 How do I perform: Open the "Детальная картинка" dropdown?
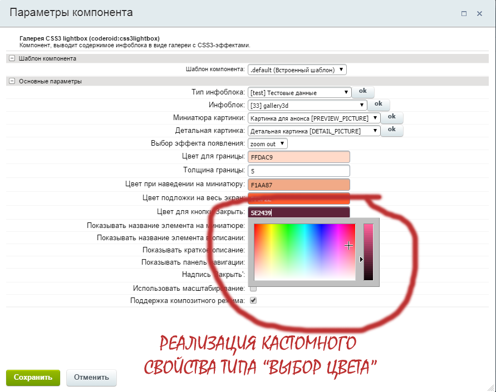[x=314, y=131]
